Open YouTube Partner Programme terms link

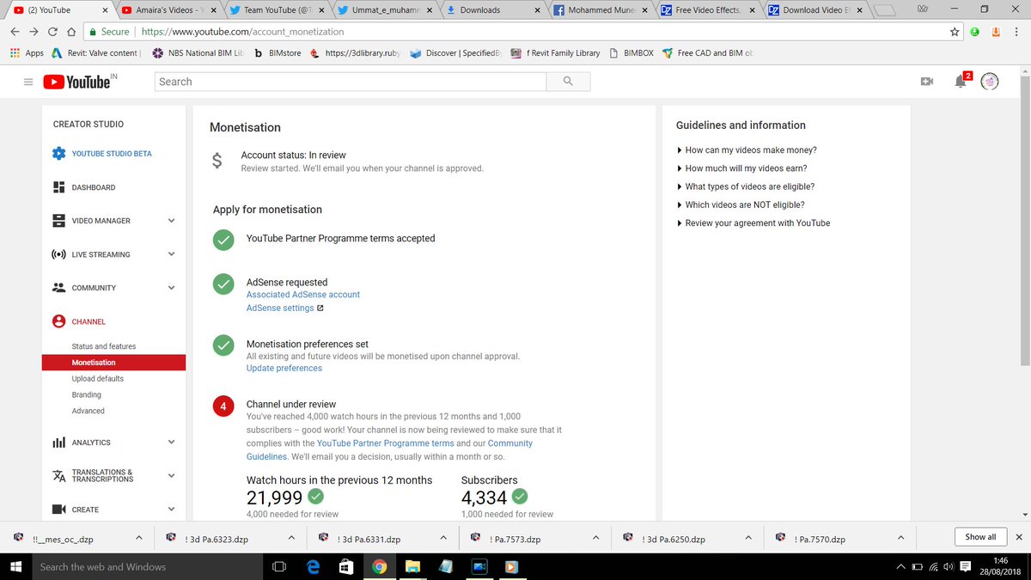pyautogui.click(x=386, y=443)
